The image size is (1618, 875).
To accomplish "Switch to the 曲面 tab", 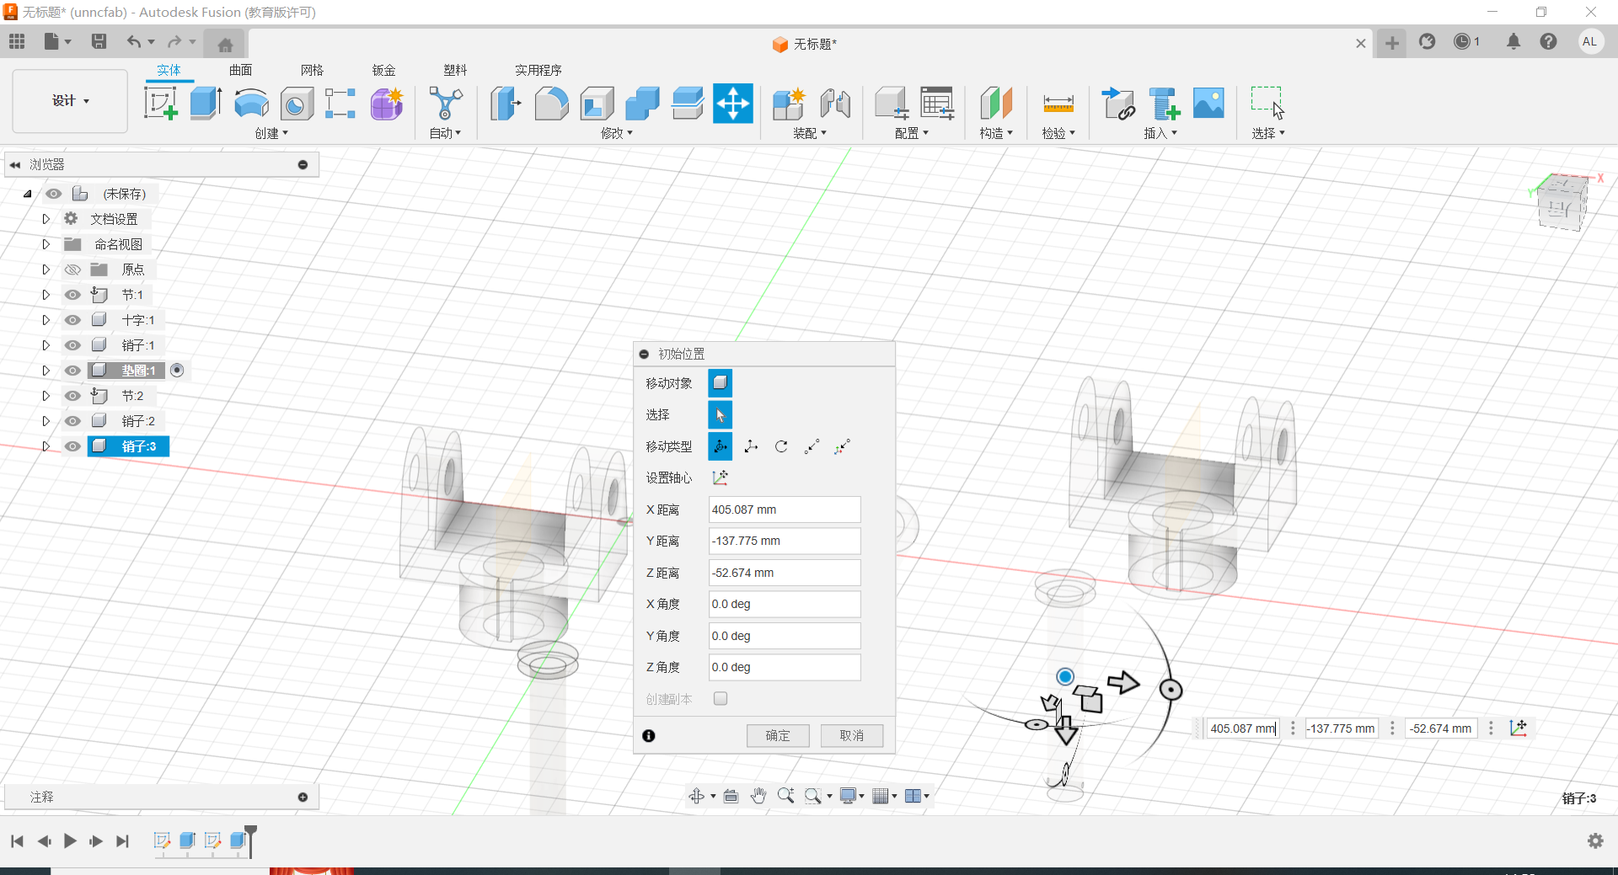I will [x=240, y=70].
